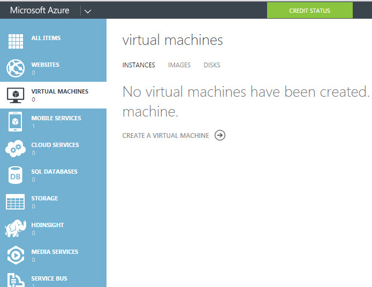Open the Mobile Services phone icon
This screenshot has width=372, height=287.
coord(15,122)
